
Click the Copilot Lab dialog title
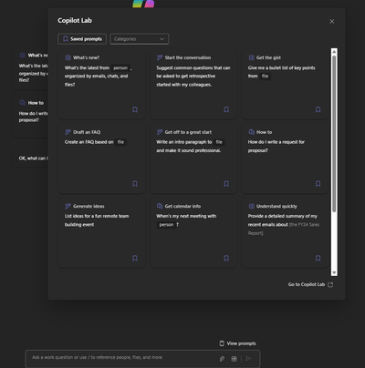point(75,20)
